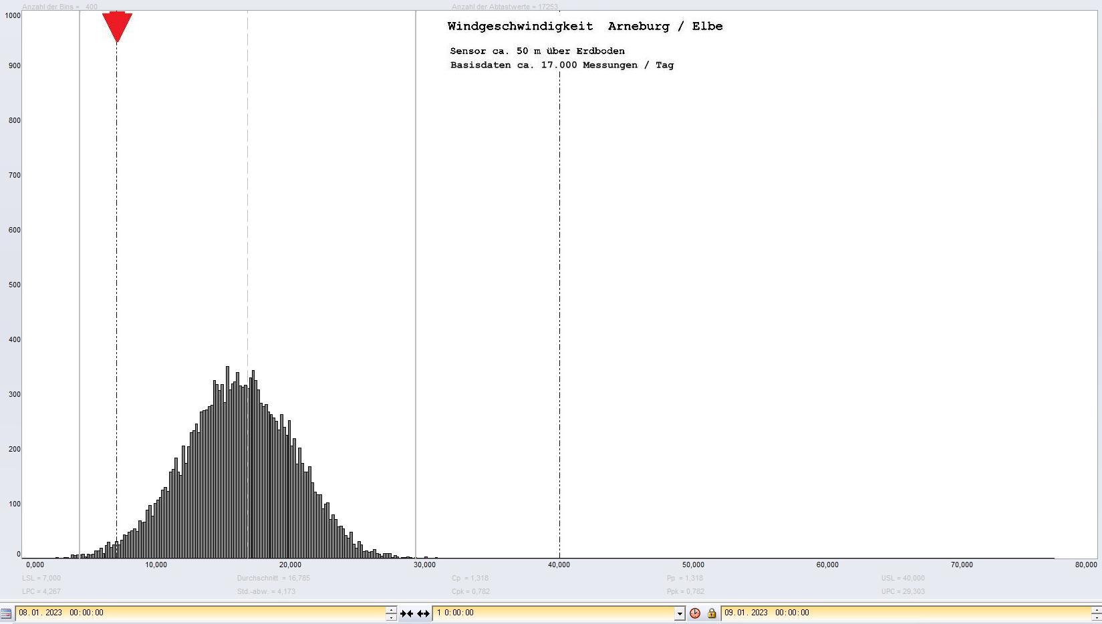
Task: Click the LSL = 7,000 label
Action: [41, 579]
